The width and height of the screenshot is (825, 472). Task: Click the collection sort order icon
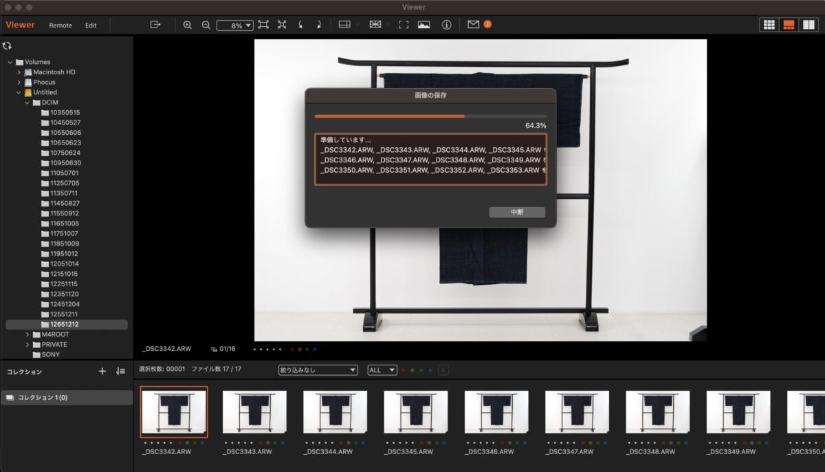120,372
